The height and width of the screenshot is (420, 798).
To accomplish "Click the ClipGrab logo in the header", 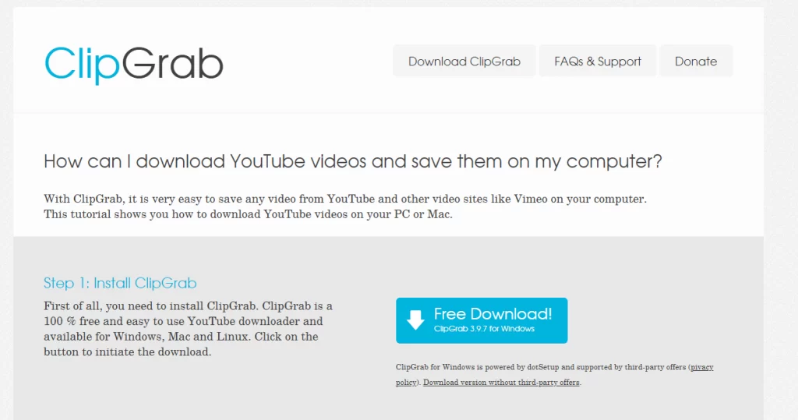I will coord(134,65).
